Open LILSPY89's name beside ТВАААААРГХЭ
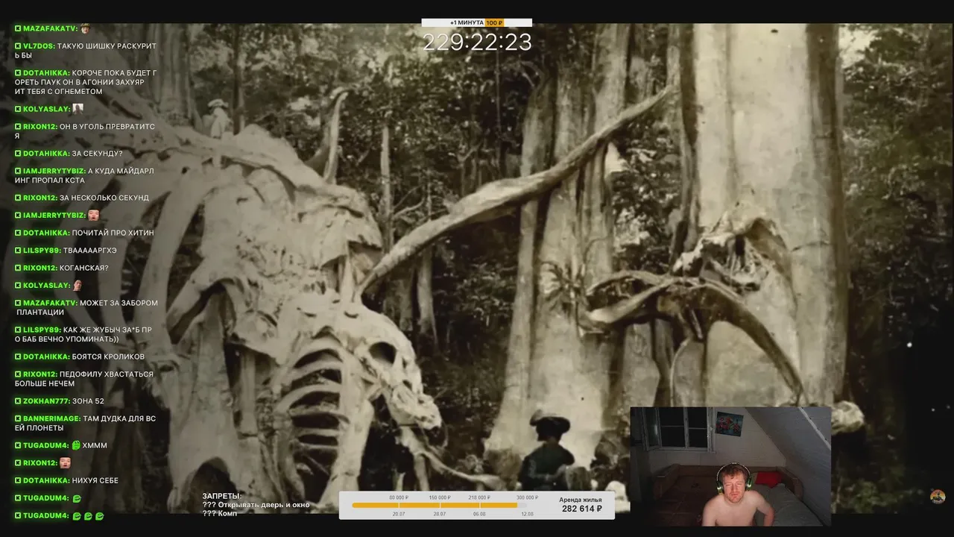Screen dimensions: 954x537 pos(42,251)
